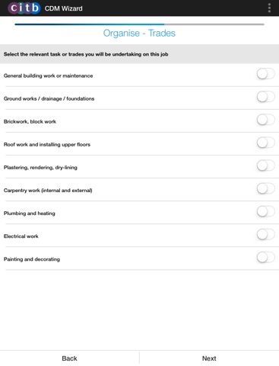Tap the CITB logo icon
This screenshot has height=366, width=279.
click(24, 8)
